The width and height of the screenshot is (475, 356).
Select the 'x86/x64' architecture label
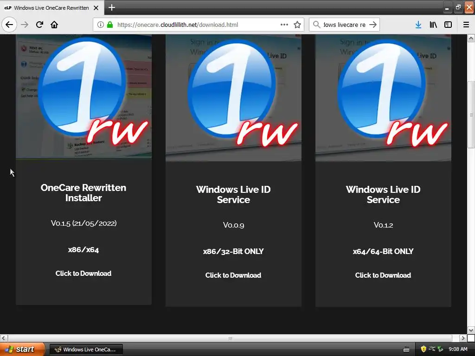[83, 250]
